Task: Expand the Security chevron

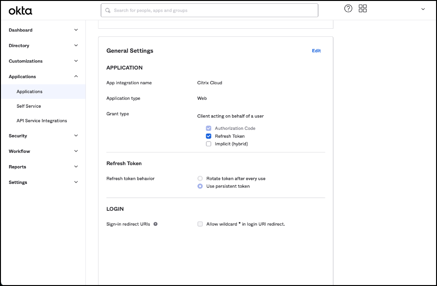Action: [x=76, y=136]
